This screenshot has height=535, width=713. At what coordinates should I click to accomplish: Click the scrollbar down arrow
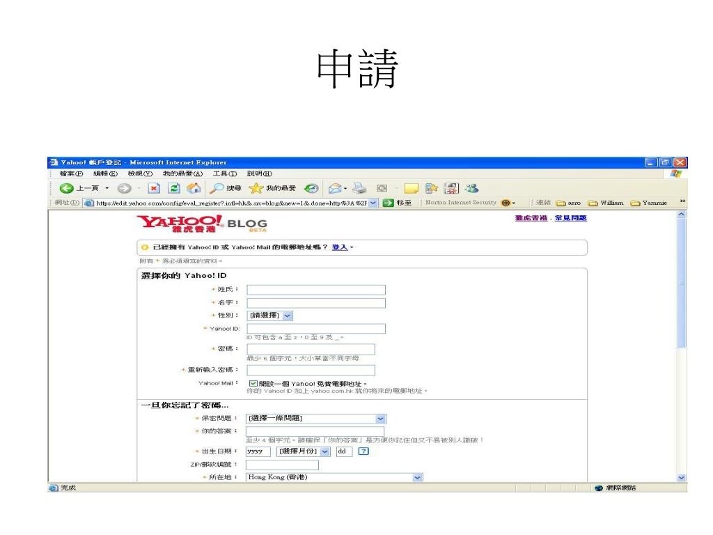point(681,478)
